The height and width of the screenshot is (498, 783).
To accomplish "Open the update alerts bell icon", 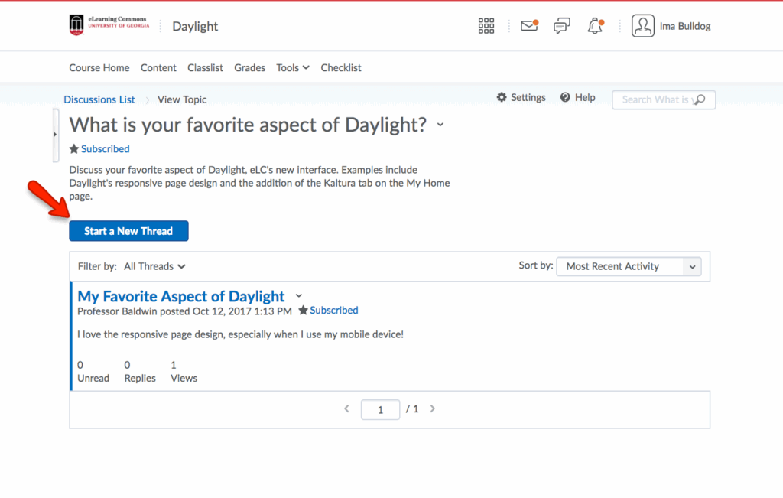I will (595, 26).
